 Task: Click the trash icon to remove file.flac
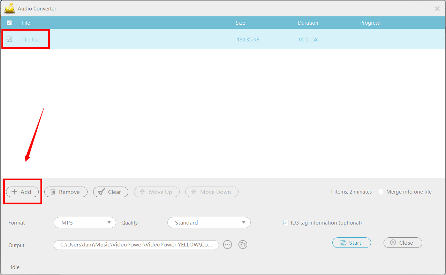click(x=53, y=191)
